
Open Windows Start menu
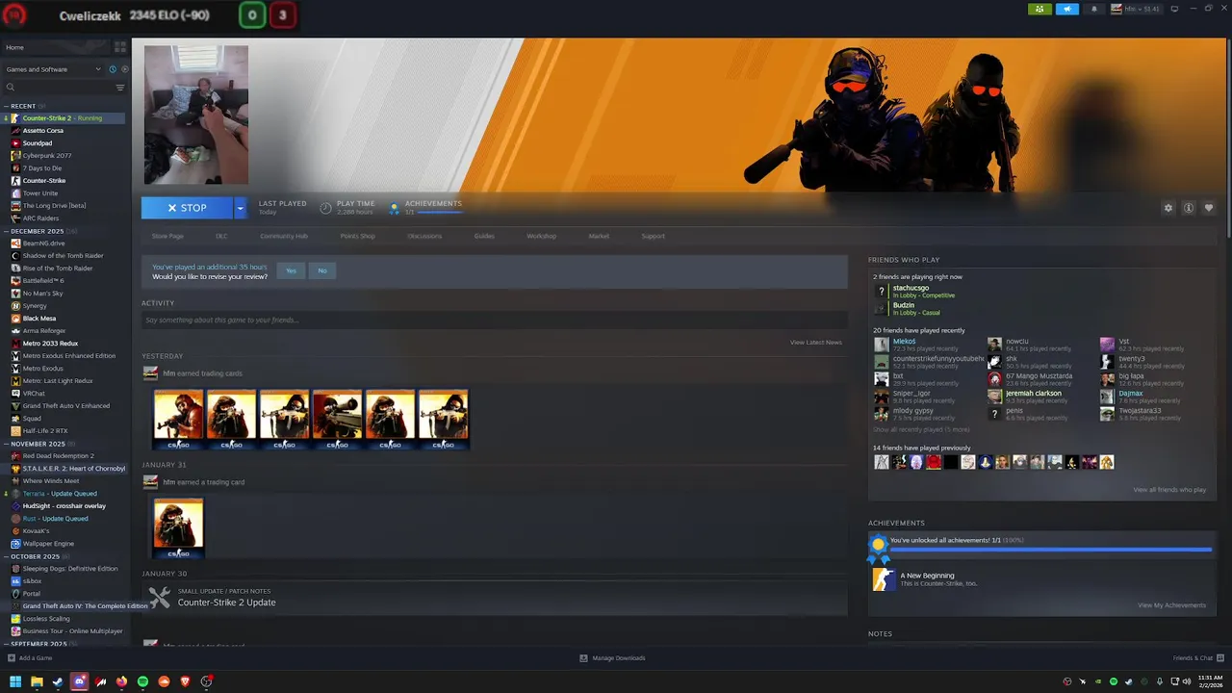click(x=15, y=681)
